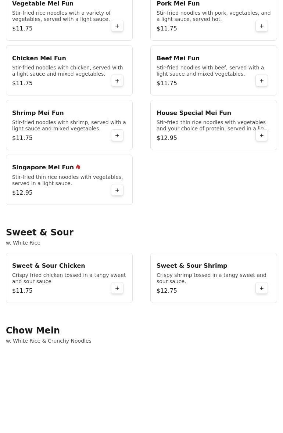
Task: Click the Pork Mei Fun item title
Action: pos(178,4)
